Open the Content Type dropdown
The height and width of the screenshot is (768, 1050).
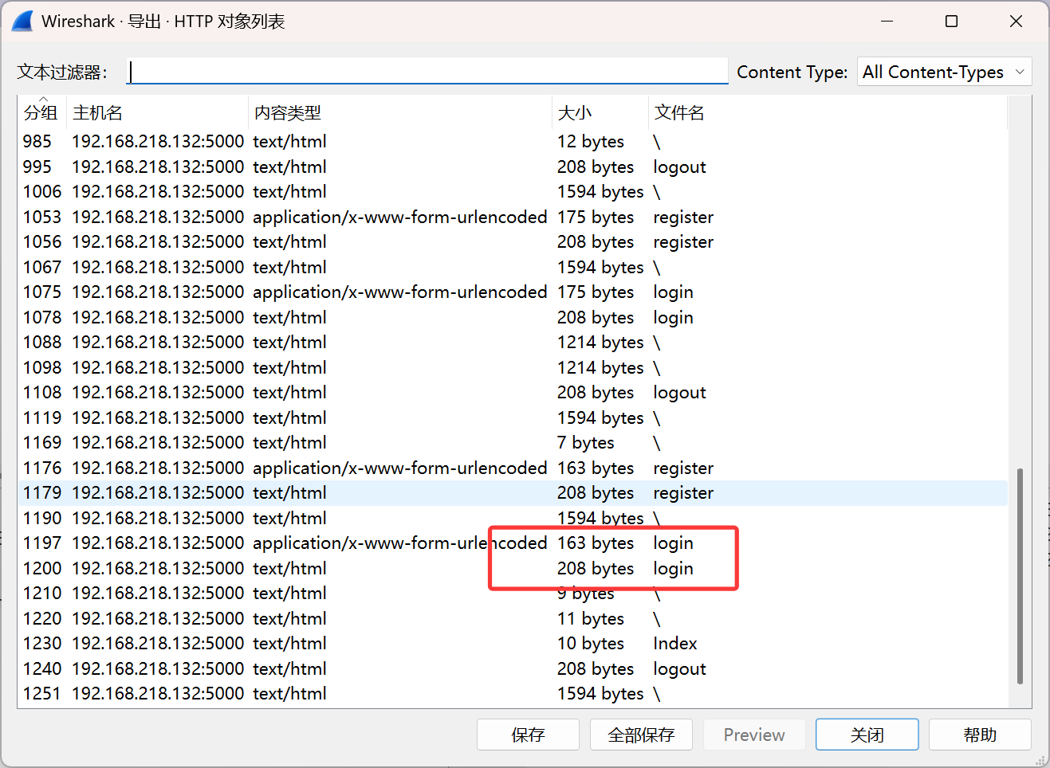[945, 72]
